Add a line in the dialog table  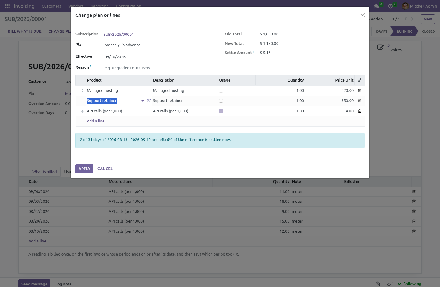pyautogui.click(x=96, y=121)
